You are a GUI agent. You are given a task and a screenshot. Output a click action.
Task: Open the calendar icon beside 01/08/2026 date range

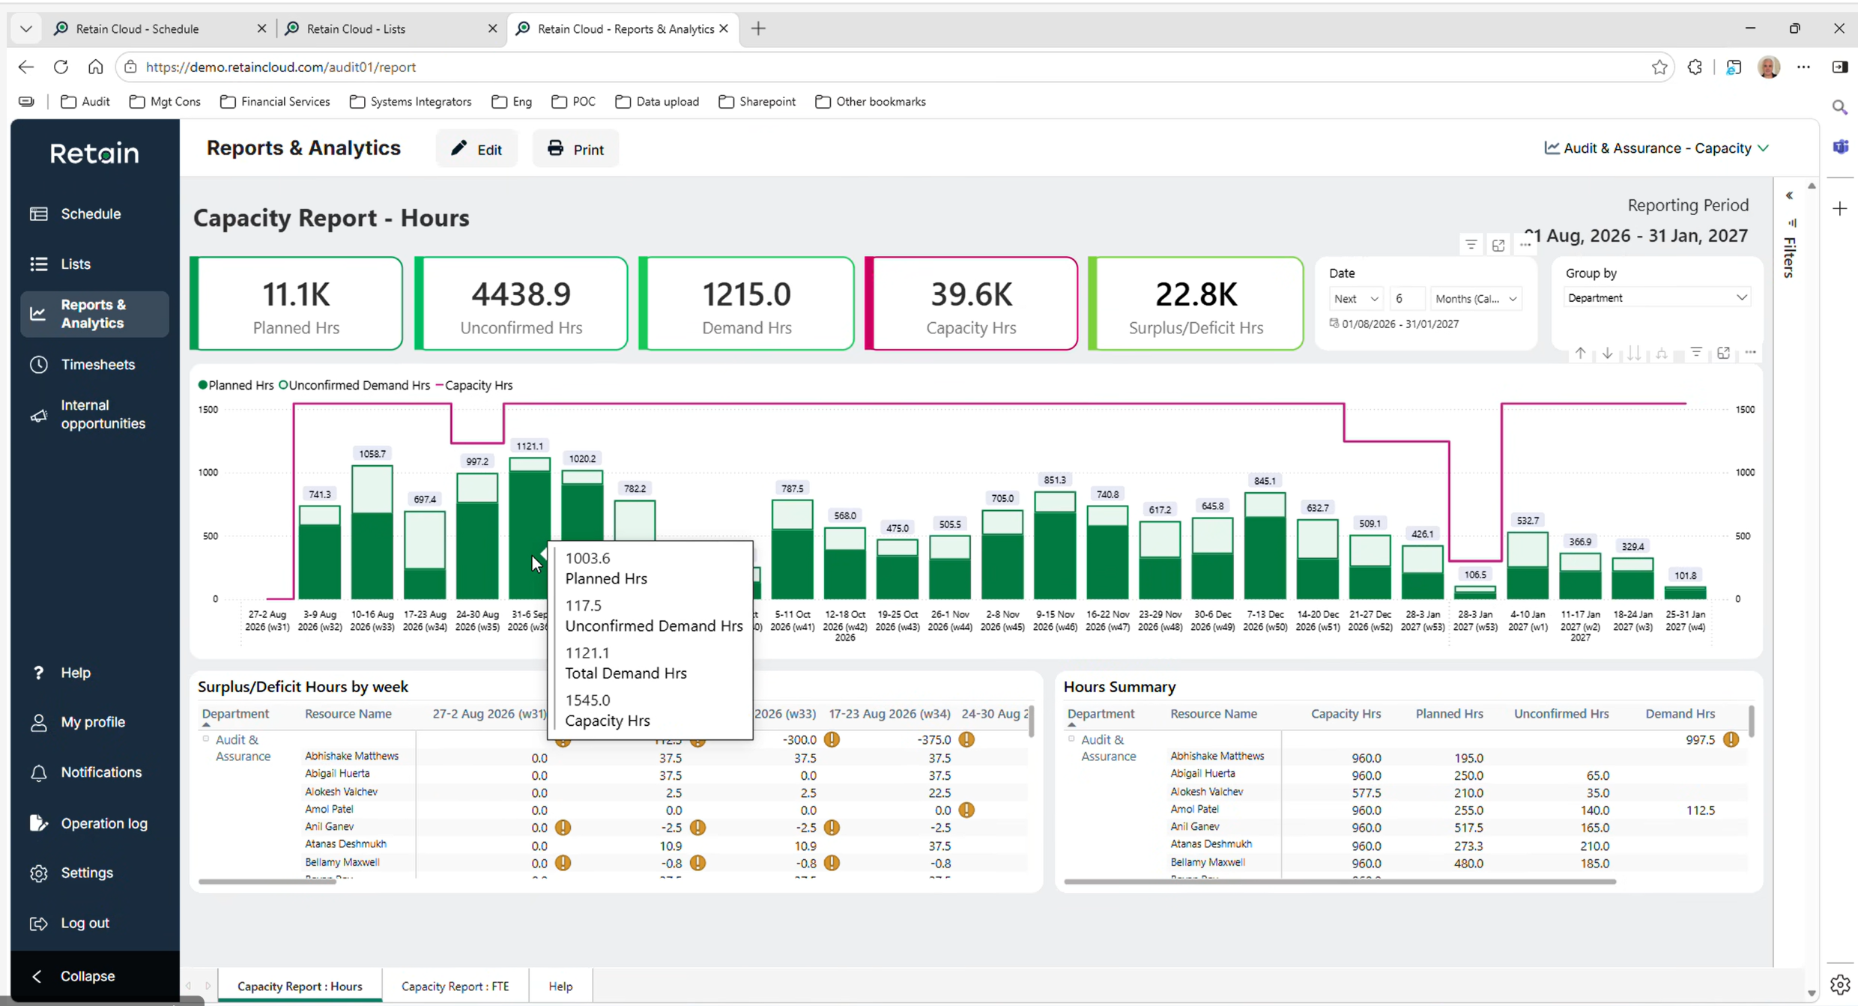pos(1334,323)
